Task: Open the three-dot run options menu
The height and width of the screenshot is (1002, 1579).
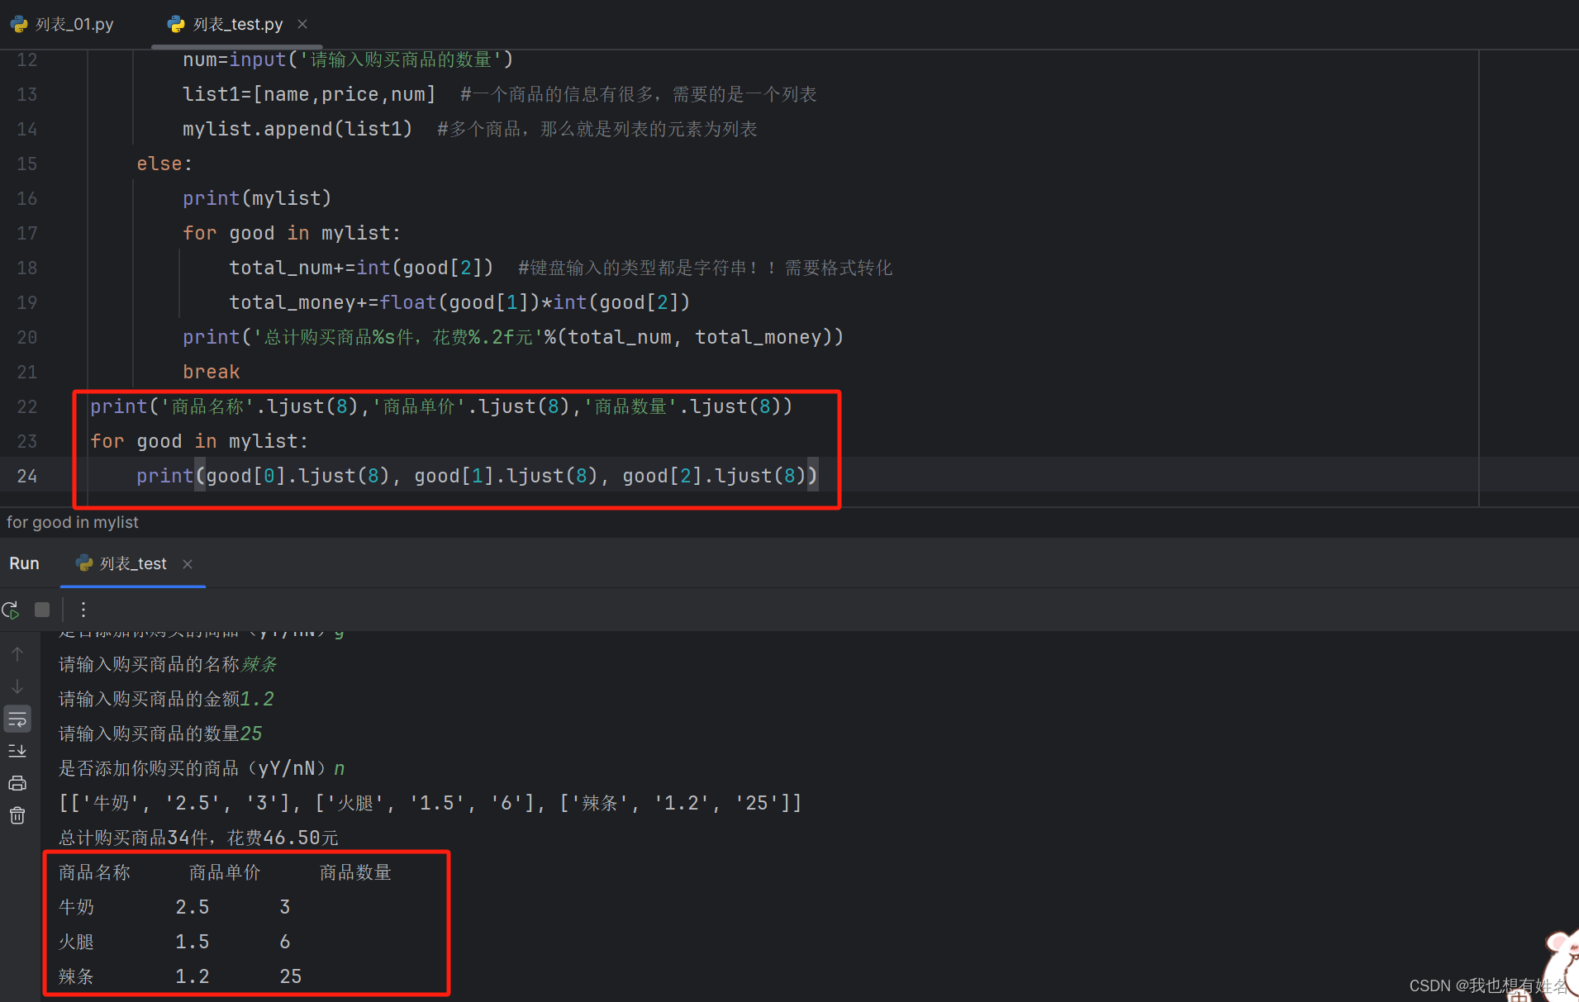Action: [x=82, y=609]
